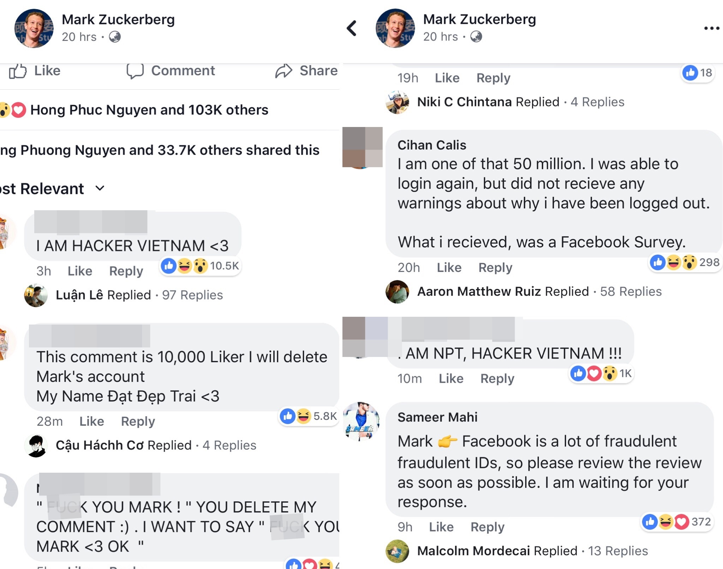This screenshot has height=569, width=723.
Task: Tap the laughing emoji on the 10.5K reaction badge
Action: [x=185, y=266]
